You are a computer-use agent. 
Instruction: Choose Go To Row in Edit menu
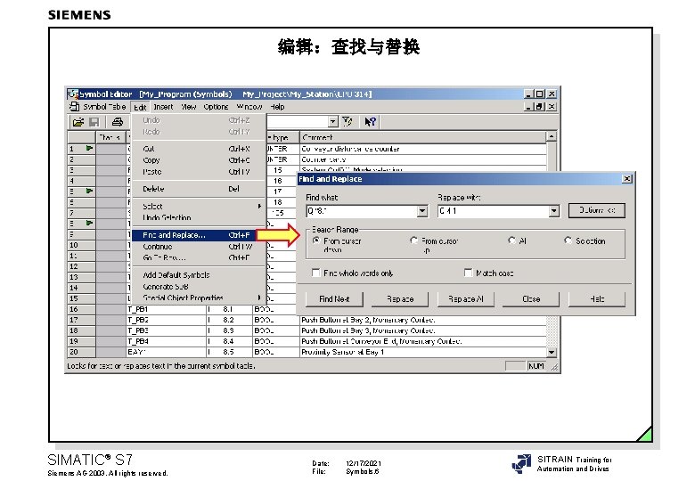[x=199, y=257]
